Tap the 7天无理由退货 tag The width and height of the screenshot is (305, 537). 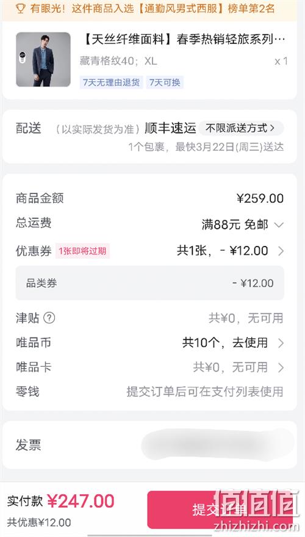(111, 82)
